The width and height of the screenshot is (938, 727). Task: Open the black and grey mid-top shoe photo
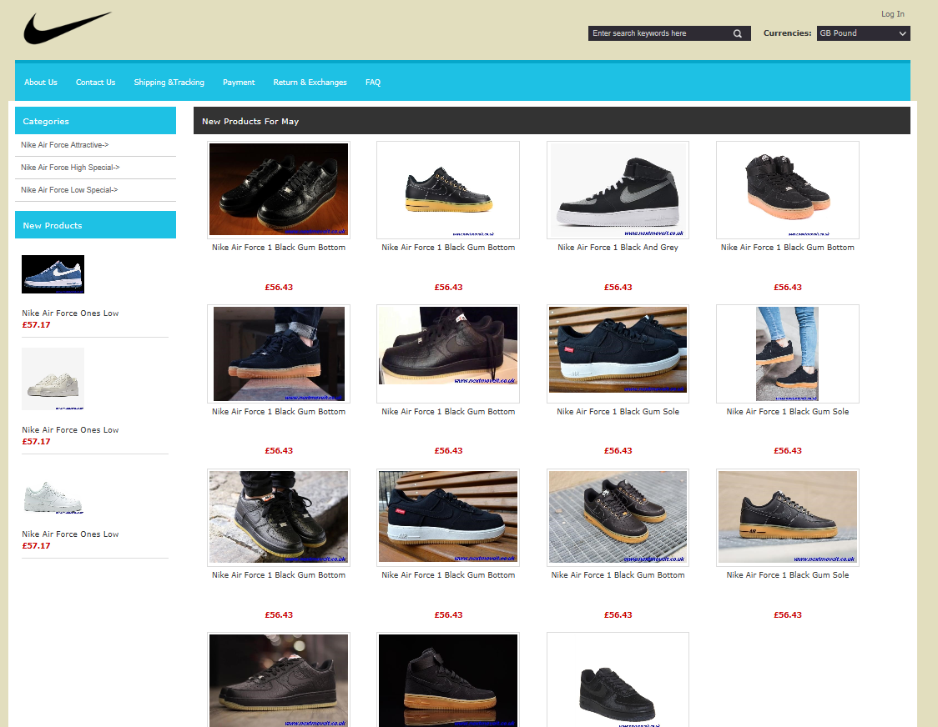[x=618, y=189]
